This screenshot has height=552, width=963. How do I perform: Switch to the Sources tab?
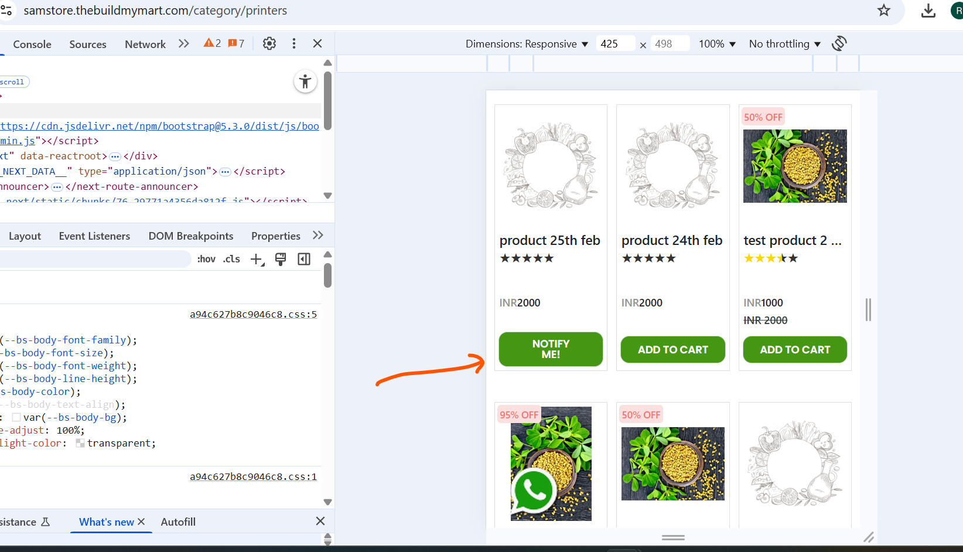(88, 44)
